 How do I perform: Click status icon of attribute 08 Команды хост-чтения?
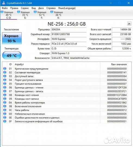tap(5, 95)
